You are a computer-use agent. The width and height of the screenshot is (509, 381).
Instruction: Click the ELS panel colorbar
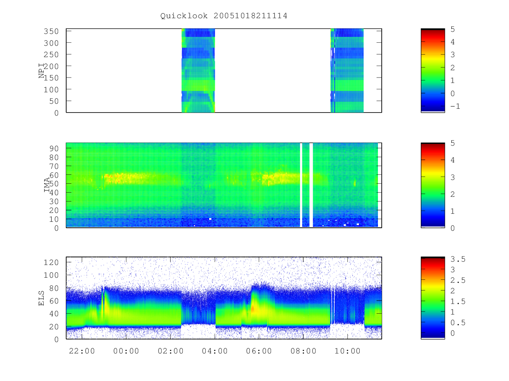(x=433, y=298)
